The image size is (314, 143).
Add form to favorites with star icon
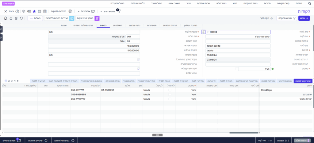click(34, 11)
